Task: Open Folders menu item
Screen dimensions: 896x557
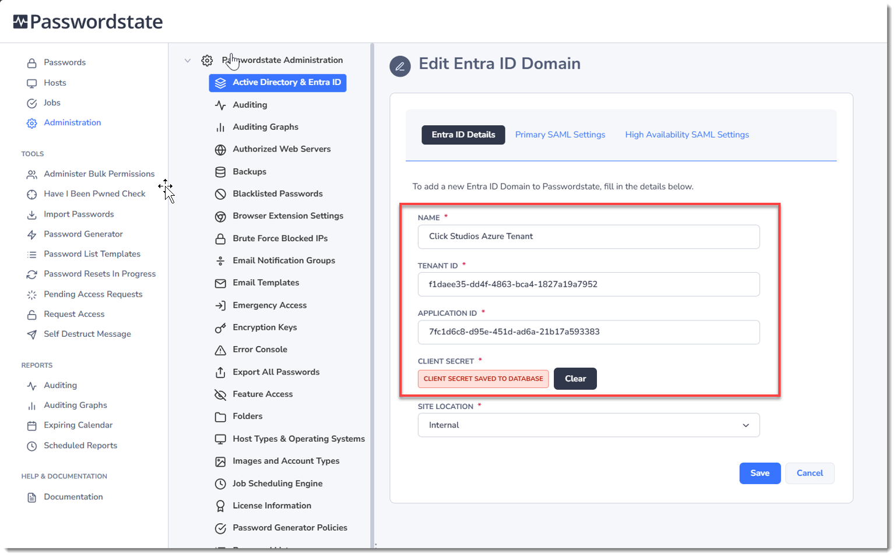Action: point(247,417)
